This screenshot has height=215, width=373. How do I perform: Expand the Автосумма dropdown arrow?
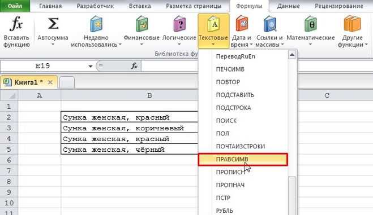coord(53,45)
